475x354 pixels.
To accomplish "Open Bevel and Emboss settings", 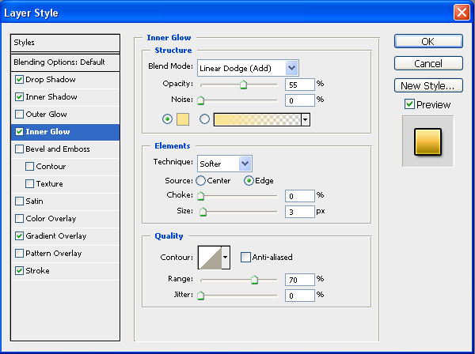I will click(x=58, y=149).
